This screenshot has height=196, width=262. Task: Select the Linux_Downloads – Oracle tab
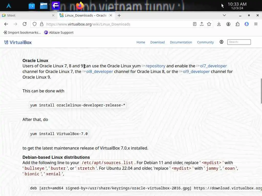coord(85,15)
